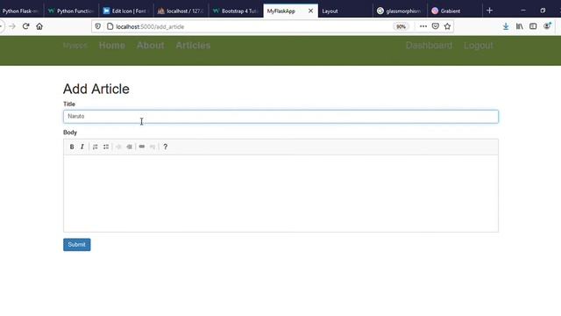Image resolution: width=561 pixels, height=316 pixels.
Task: Reset the 90% zoom level badge
Action: (401, 26)
